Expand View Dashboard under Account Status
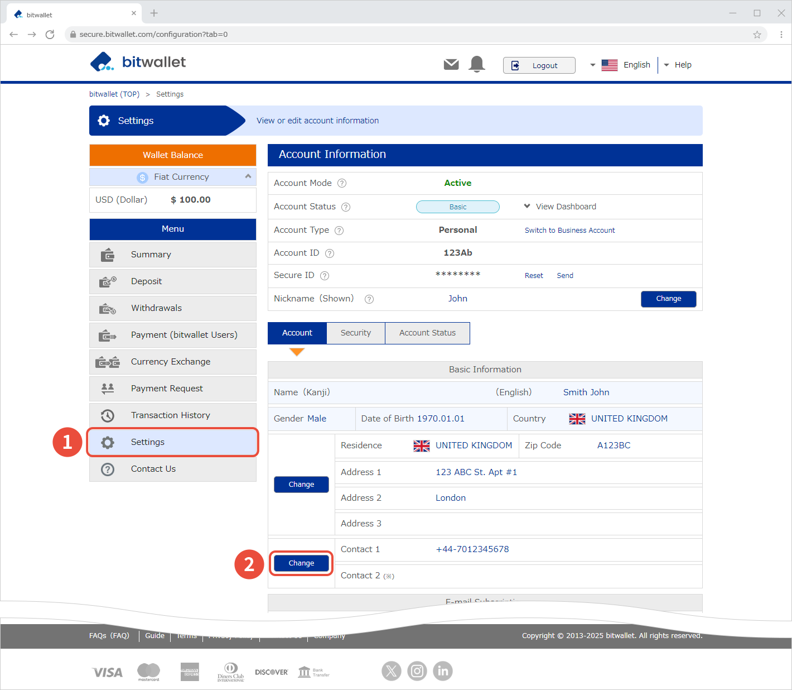The image size is (792, 690). (560, 207)
